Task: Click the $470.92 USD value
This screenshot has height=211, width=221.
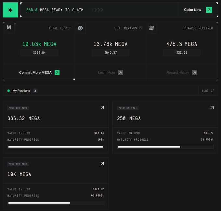Action: tap(98, 189)
